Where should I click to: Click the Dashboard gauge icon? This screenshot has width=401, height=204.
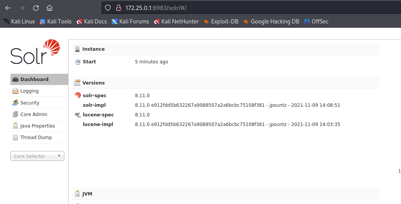click(15, 80)
